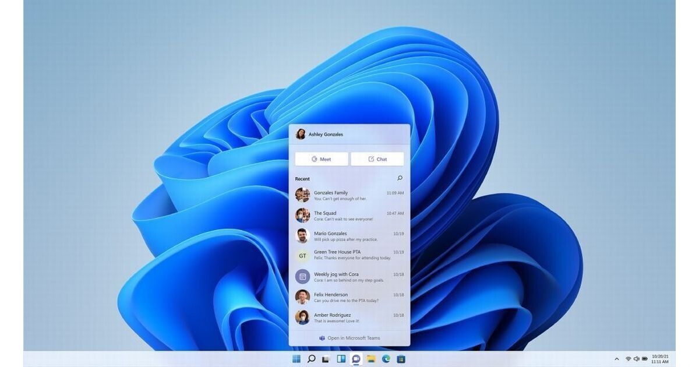Viewport: 699px width, 367px height.
Task: Start a new chat with Chat button
Action: coord(377,159)
